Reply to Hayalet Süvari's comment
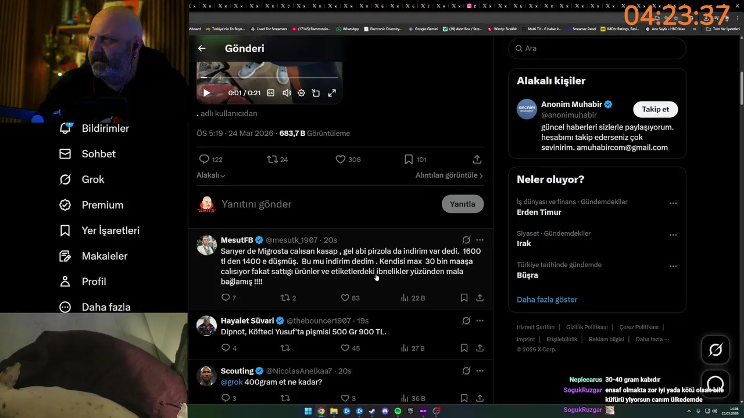Screen dimensions: 744x418 point(228,348)
